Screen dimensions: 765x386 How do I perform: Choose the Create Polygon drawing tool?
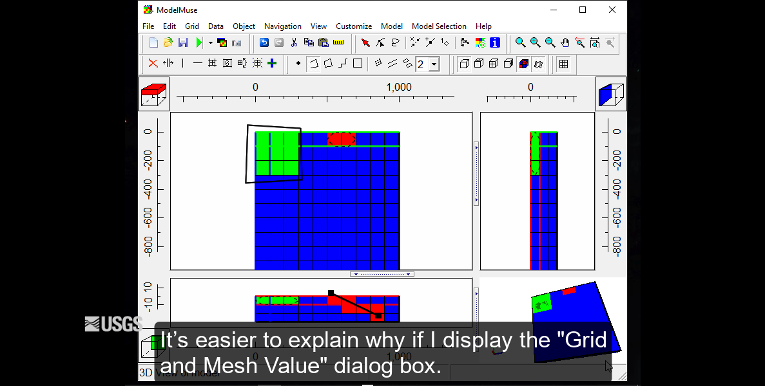328,64
